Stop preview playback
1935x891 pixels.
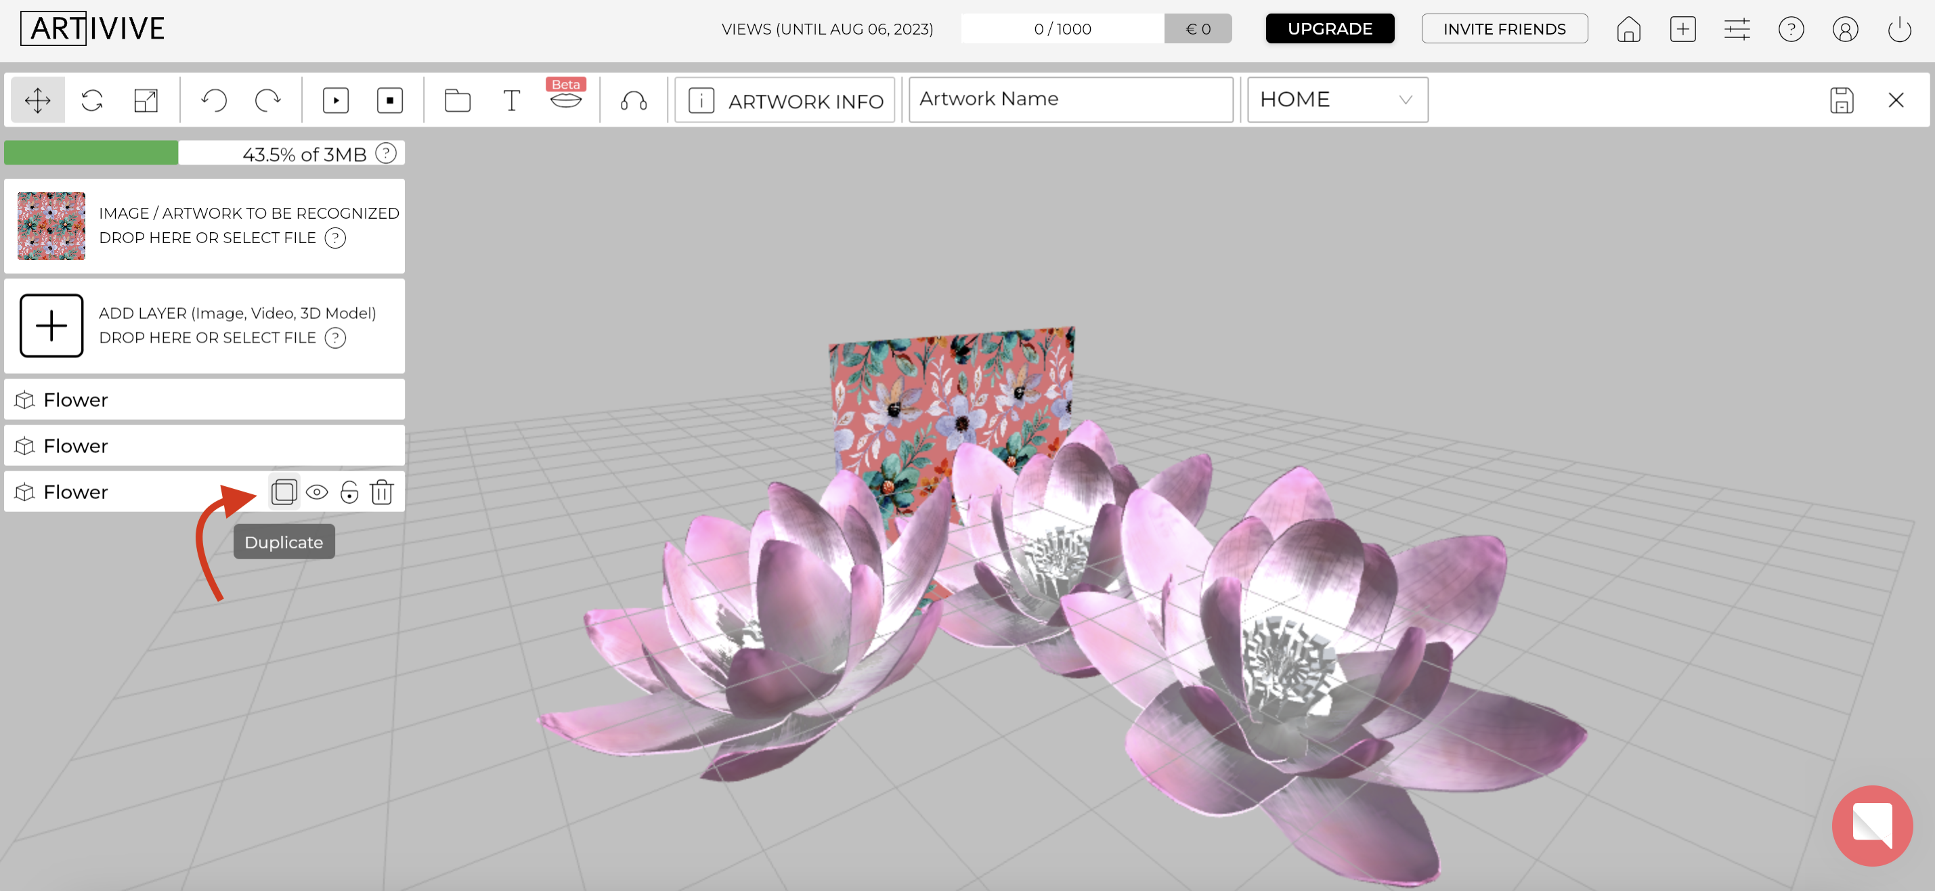point(390,100)
